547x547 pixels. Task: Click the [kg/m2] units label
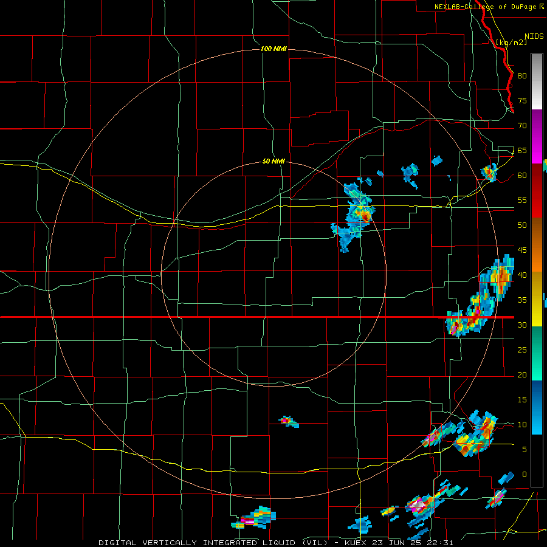click(511, 42)
